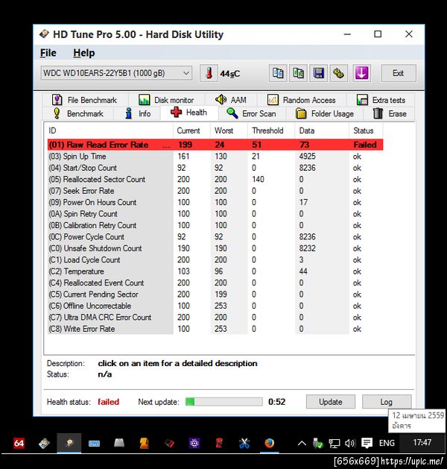Screen dimensions: 447x469
Task: Switch to the Info tab
Action: (137, 113)
